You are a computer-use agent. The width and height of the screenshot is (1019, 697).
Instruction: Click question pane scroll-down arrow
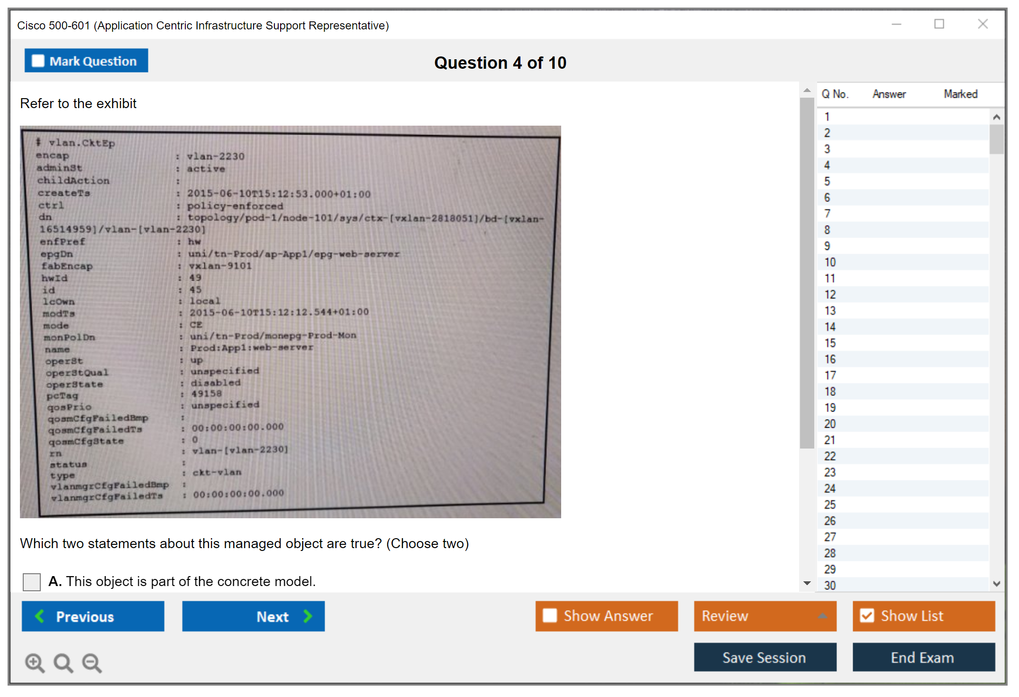pyautogui.click(x=807, y=583)
